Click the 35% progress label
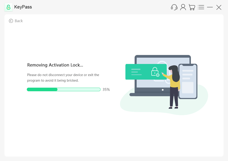Screen dimensions: 228x161 click(106, 89)
